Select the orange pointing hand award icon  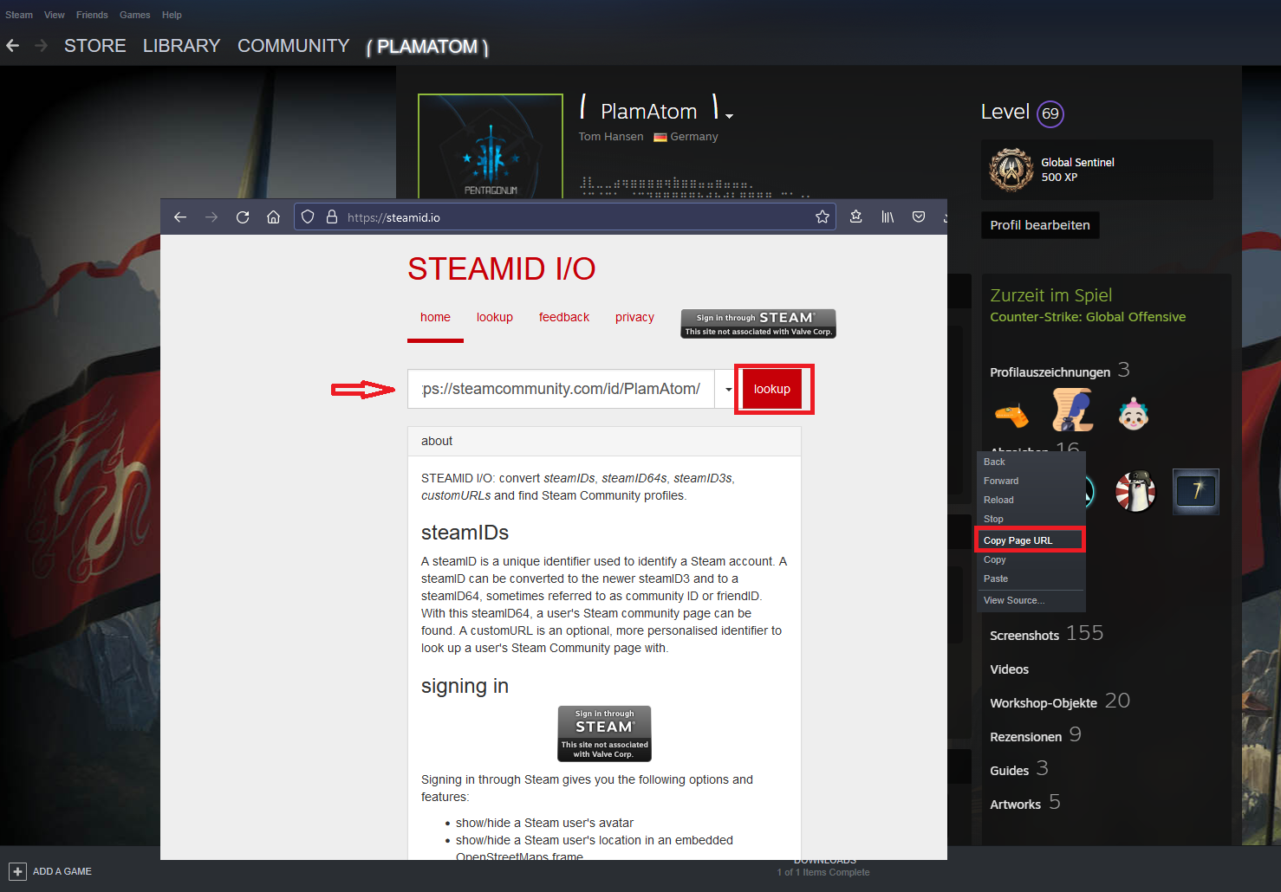coord(1011,416)
